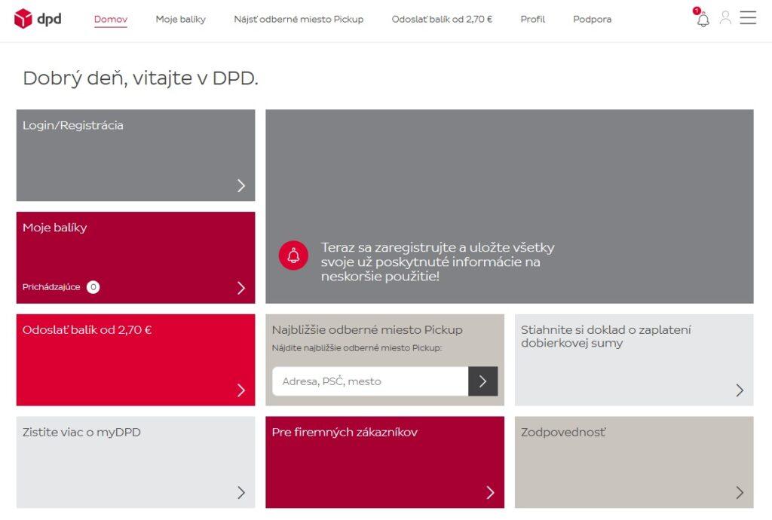Viewport: 772px width, 520px height.
Task: Open notifications via the bell icon in header
Action: click(703, 20)
